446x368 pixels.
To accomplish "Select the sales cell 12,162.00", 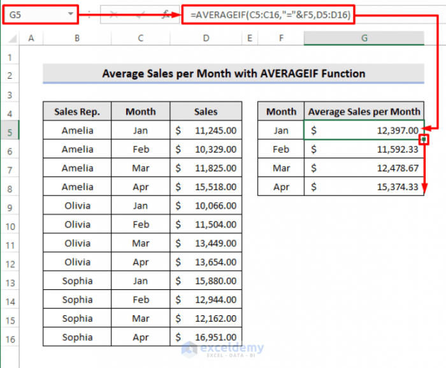I will pos(206,318).
